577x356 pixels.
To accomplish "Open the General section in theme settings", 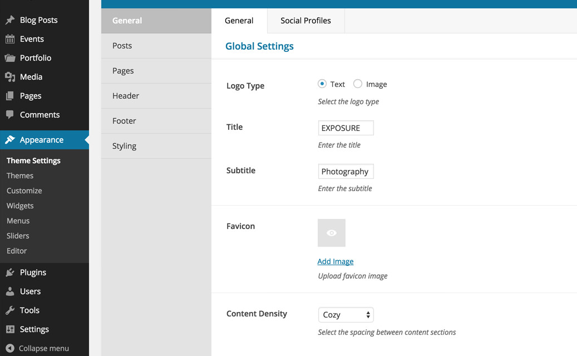I will (156, 21).
